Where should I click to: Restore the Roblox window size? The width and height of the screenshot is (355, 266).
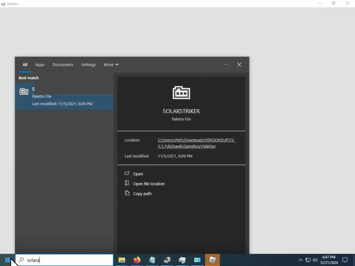click(333, 3)
